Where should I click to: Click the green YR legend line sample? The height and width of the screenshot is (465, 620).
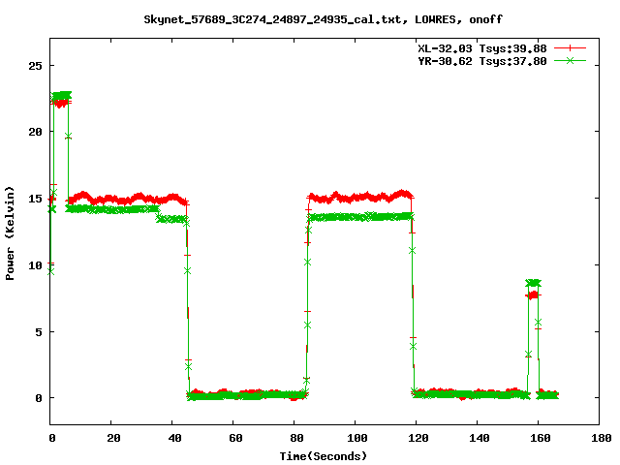[570, 60]
